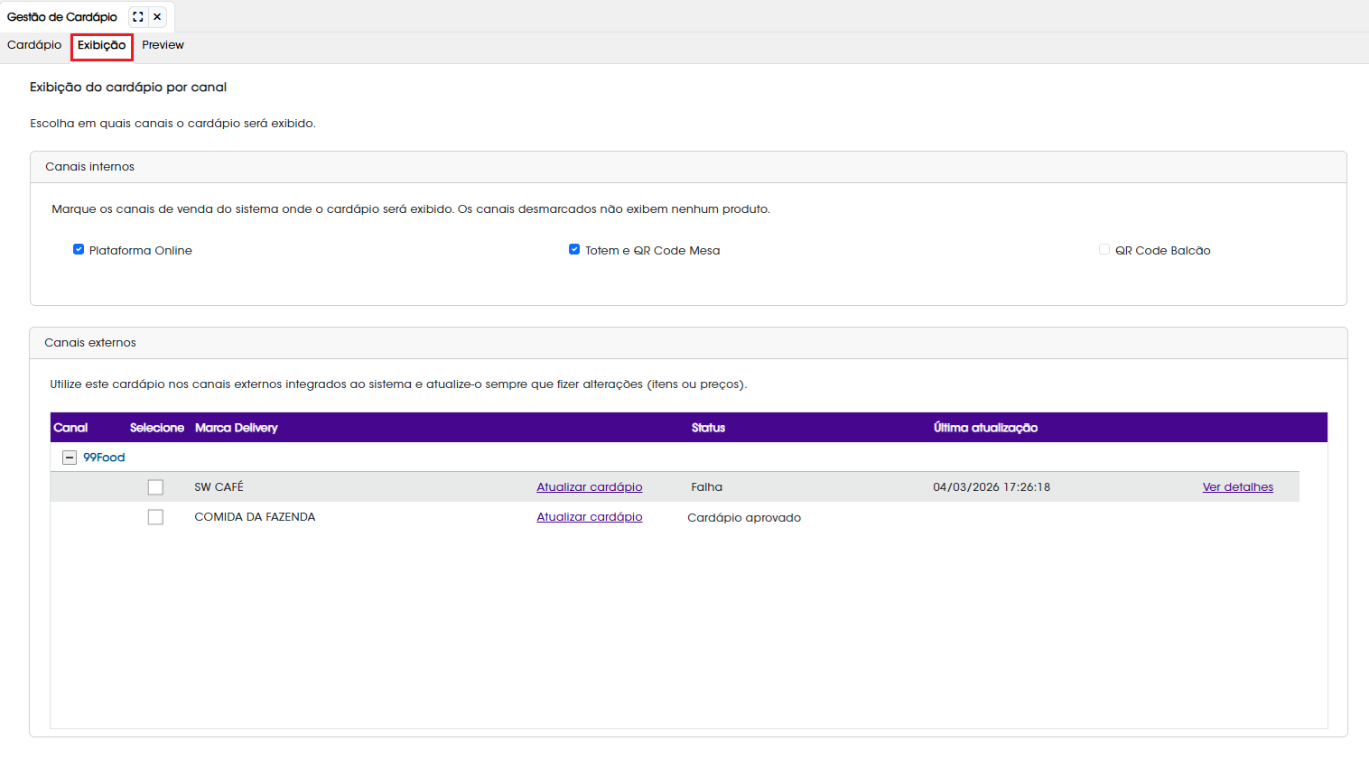The width and height of the screenshot is (1369, 759).
Task: Click Atualizar cardápio for SW CAFÉ
Action: coord(590,487)
